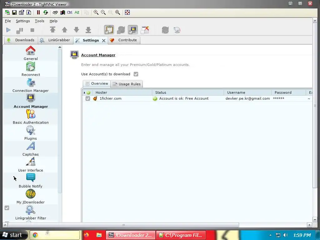320x240 pixels.
Task: Close the Settings tab with its X
Action: pyautogui.click(x=104, y=40)
